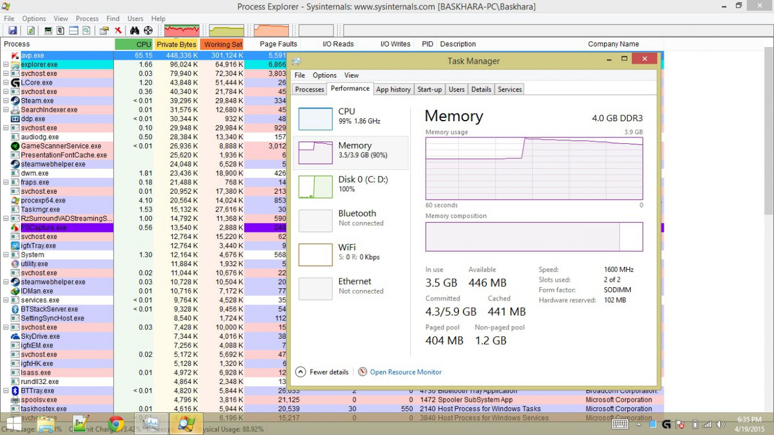
Task: Open Process Explorer's Process menu
Action: click(x=87, y=19)
